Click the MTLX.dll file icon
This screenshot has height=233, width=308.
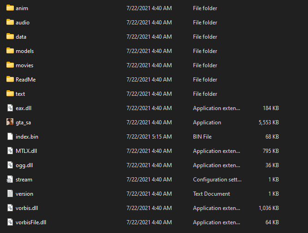tap(10, 151)
